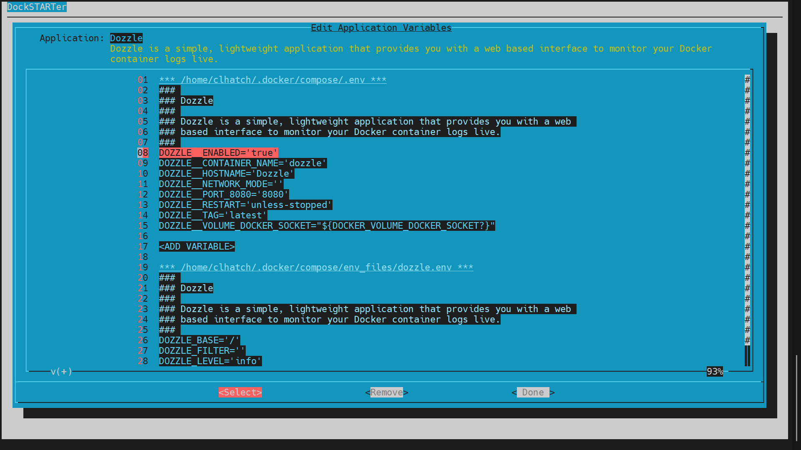Select DOZZLE_LEVEL='info' line
This screenshot has height=450, width=801.
pyautogui.click(x=210, y=361)
